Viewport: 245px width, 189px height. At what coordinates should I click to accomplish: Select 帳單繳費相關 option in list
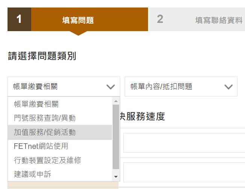60,104
